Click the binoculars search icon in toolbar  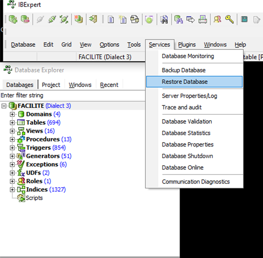point(164,19)
